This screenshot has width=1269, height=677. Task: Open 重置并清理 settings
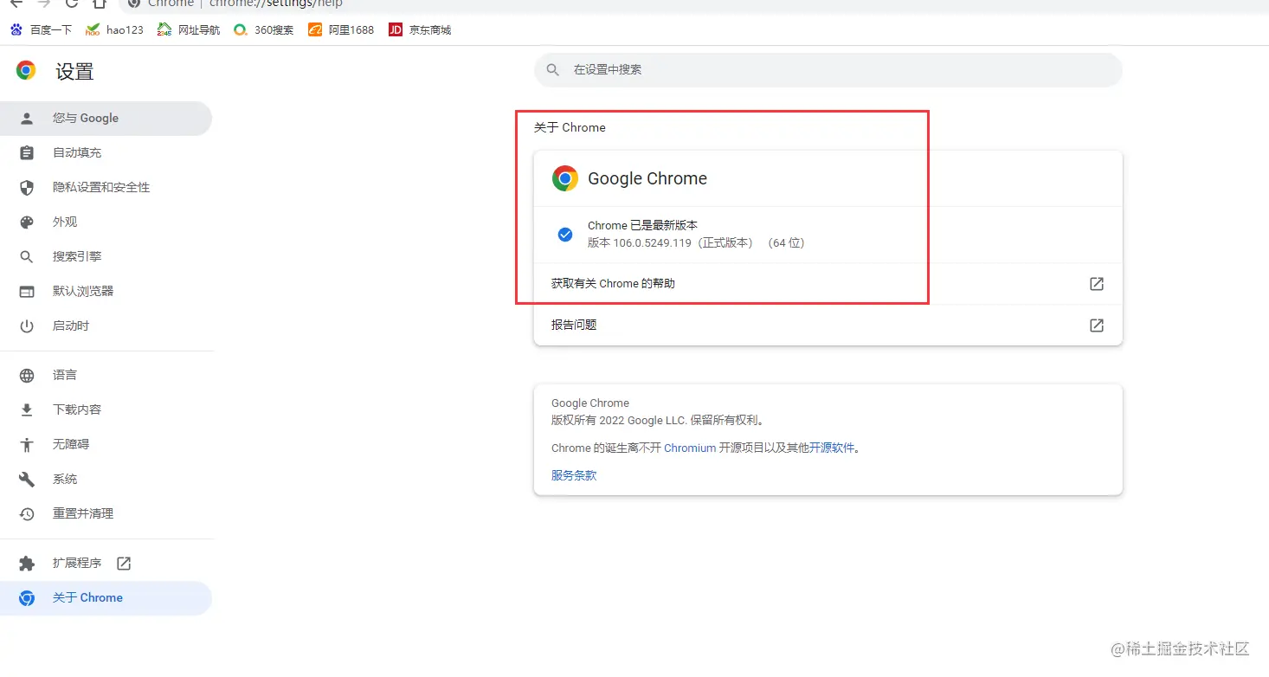tap(82, 513)
